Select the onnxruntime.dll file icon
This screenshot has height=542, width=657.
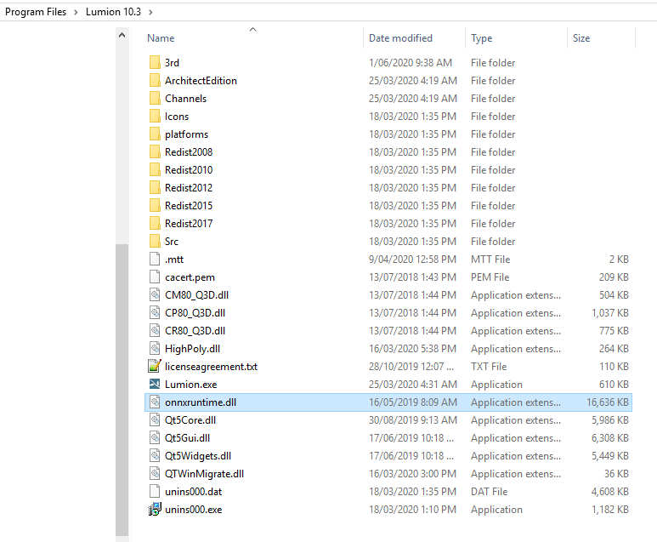154,402
